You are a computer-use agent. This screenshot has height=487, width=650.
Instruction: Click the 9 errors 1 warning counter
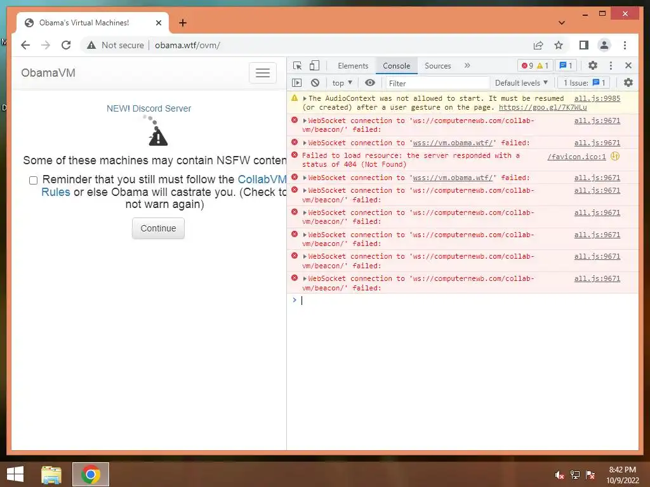[x=534, y=65]
